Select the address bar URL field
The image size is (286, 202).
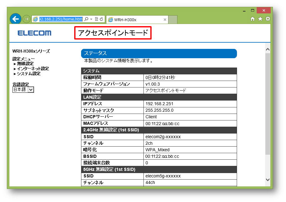click(x=61, y=19)
